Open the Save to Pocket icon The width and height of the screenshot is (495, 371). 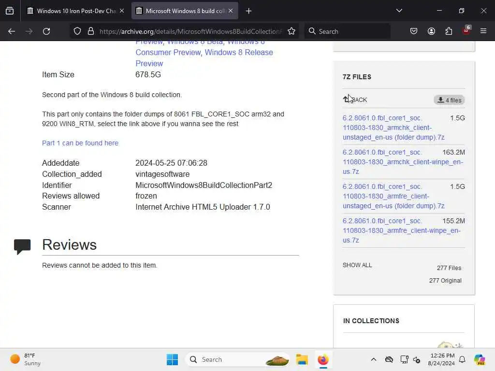(x=414, y=31)
